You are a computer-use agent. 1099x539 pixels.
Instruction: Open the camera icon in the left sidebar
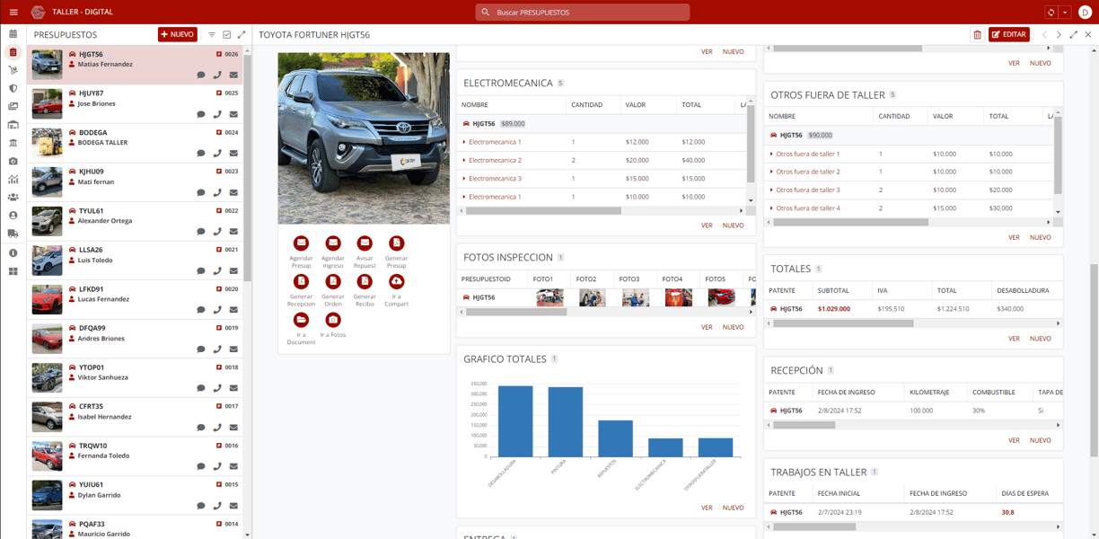pyautogui.click(x=13, y=161)
